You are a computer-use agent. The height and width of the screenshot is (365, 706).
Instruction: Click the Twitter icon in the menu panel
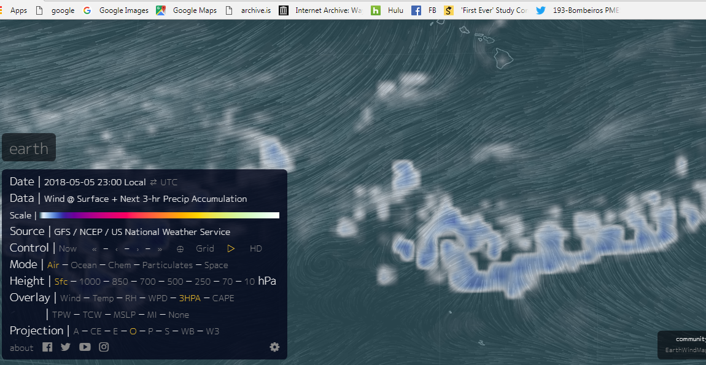(x=66, y=347)
